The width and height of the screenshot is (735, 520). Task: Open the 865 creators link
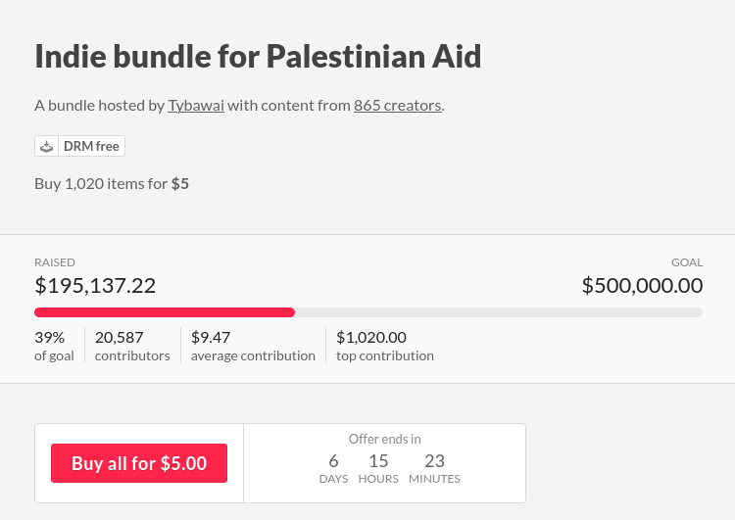coord(398,106)
